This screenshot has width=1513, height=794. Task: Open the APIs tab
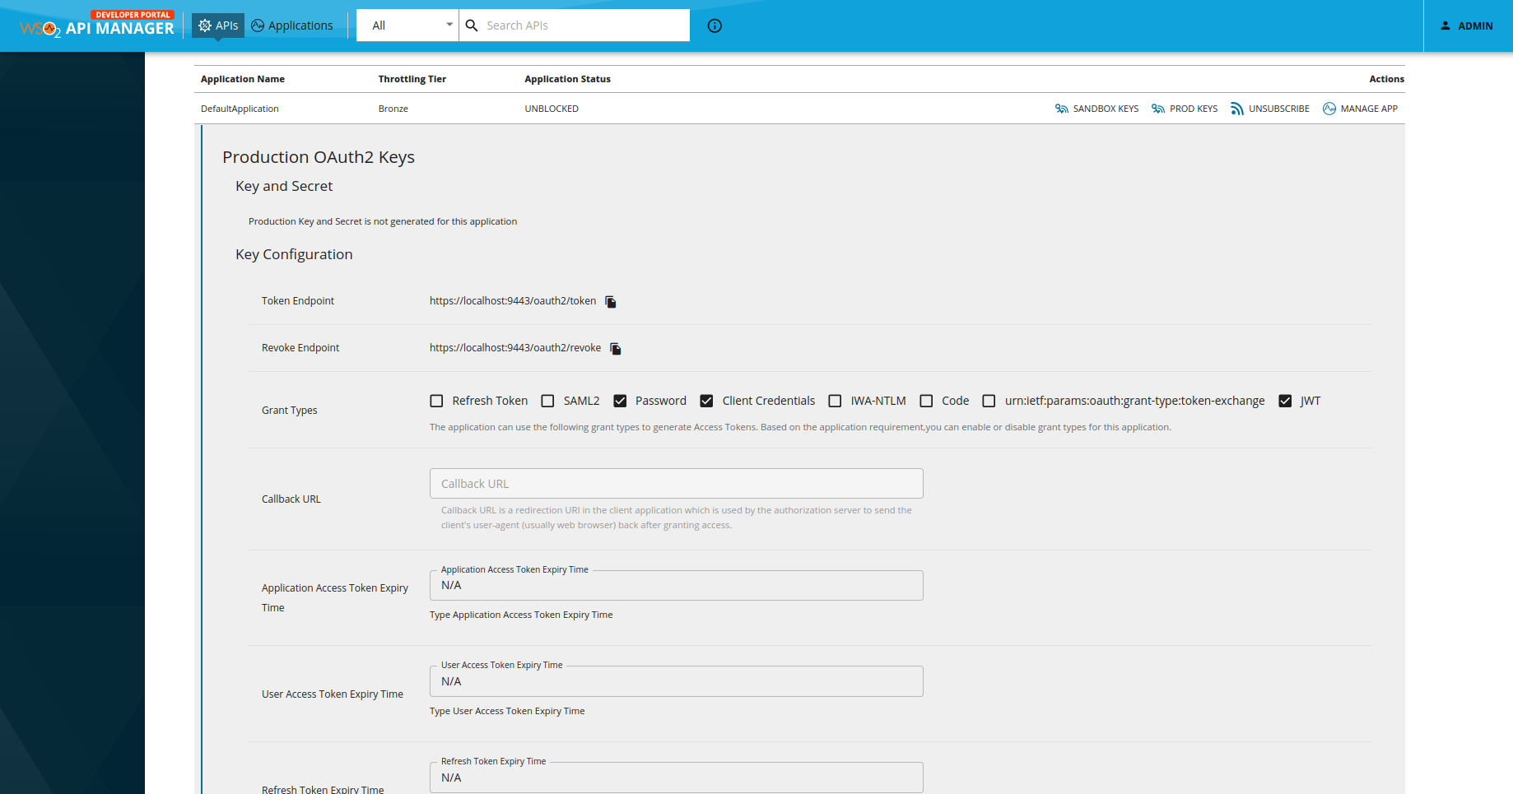coord(218,26)
